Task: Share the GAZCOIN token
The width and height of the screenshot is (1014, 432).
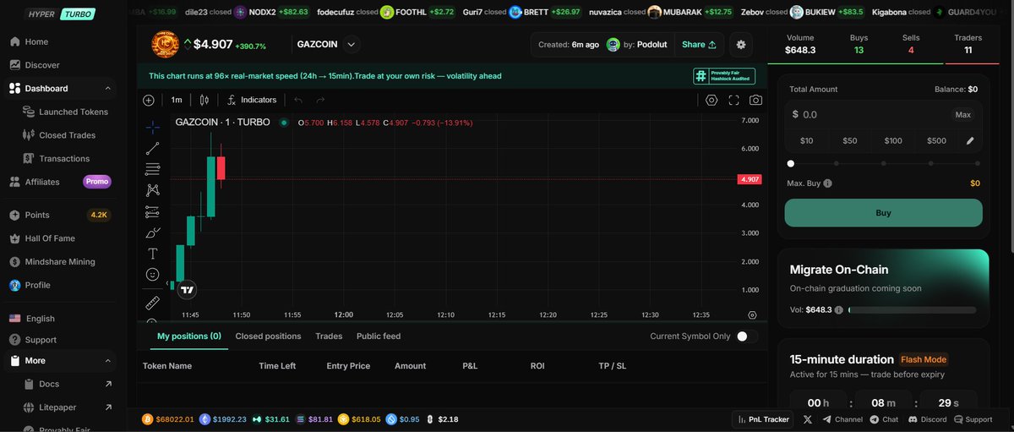Action: 699,45
